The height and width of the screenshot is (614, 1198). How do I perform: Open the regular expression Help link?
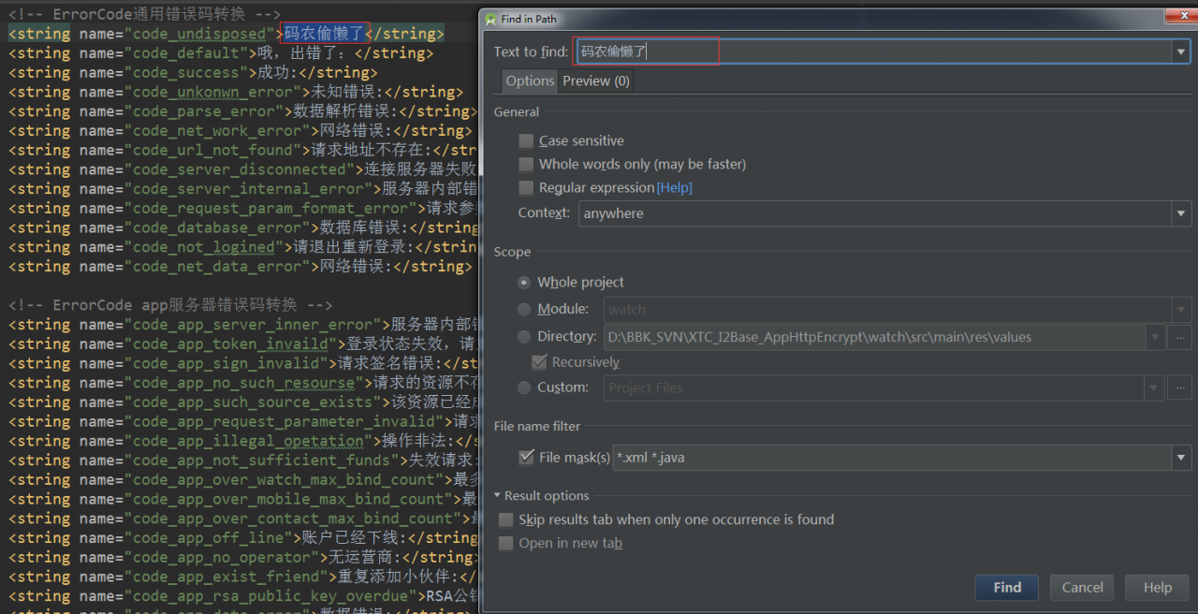pos(674,188)
